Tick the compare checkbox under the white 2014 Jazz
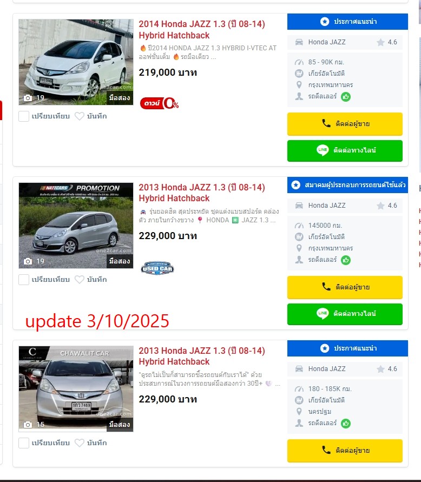 click(x=24, y=116)
